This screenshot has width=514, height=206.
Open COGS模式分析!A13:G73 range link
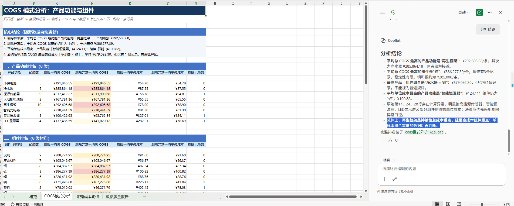tap(424, 132)
